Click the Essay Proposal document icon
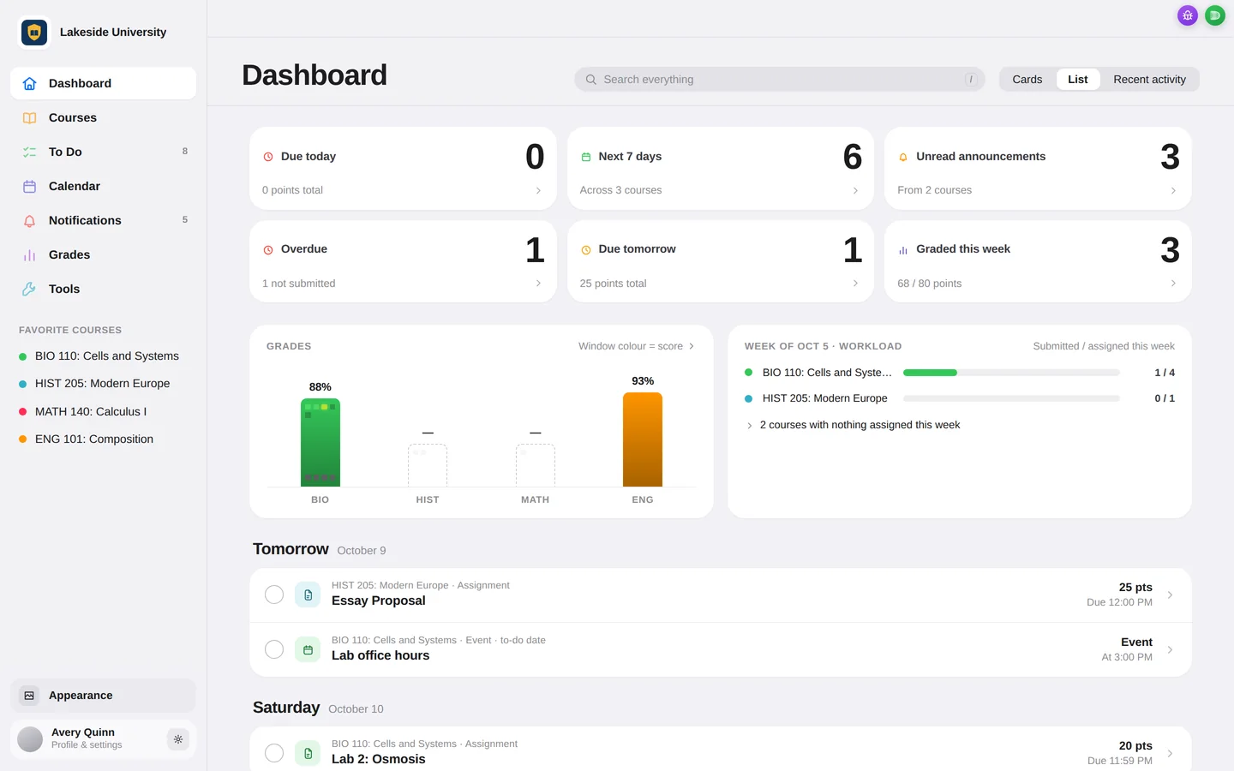This screenshot has width=1234, height=771. (x=308, y=595)
